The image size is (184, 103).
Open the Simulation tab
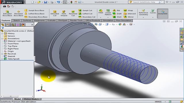108,21
